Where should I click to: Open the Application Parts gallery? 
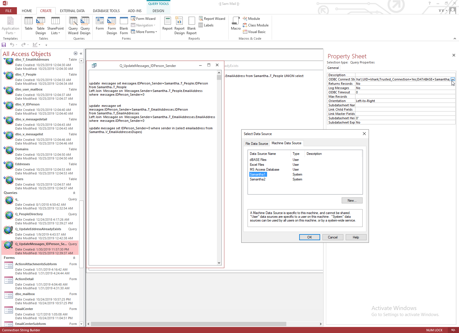pyautogui.click(x=10, y=26)
